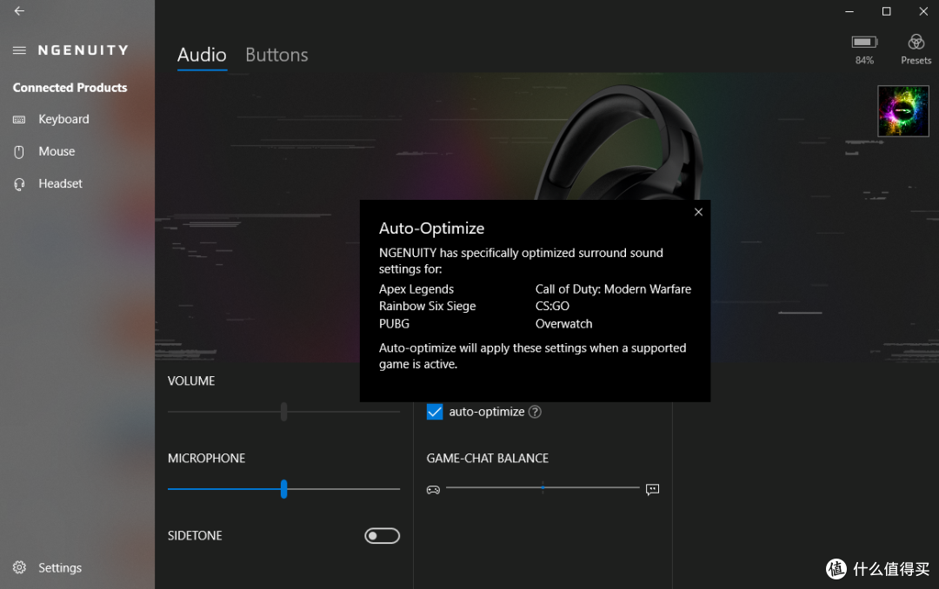939x589 pixels.
Task: Click the game controller balance icon
Action: click(x=433, y=490)
